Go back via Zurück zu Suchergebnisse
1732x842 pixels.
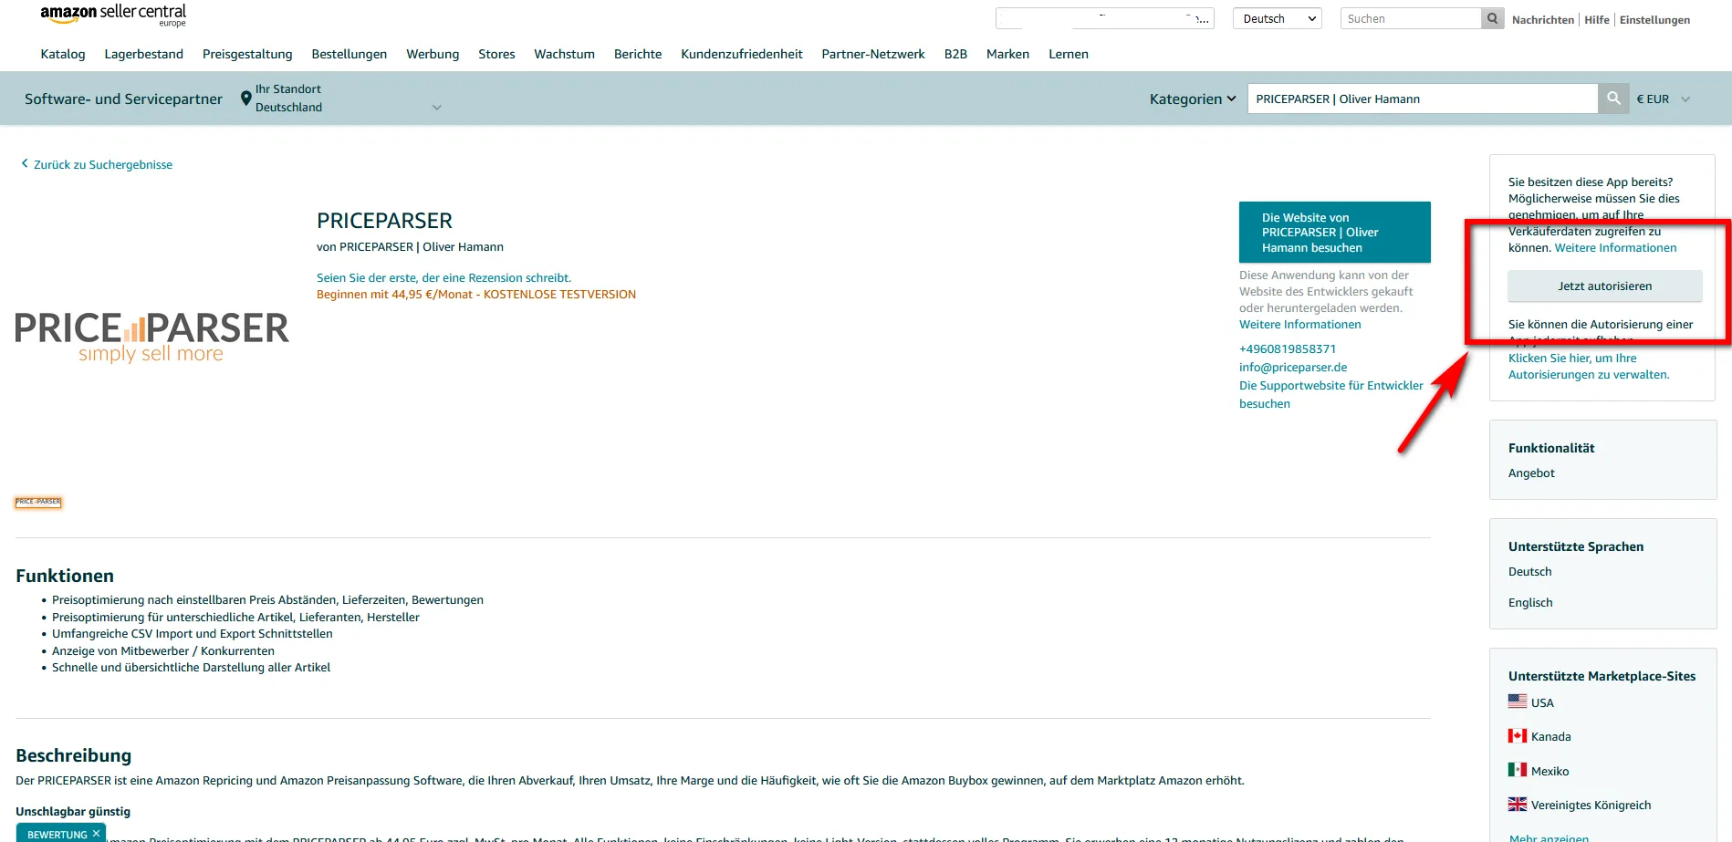click(x=103, y=164)
